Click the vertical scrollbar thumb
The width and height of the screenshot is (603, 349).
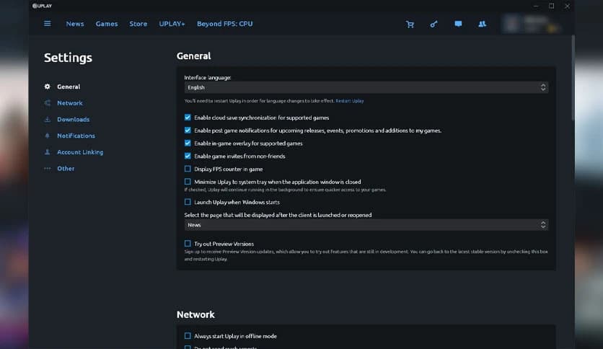tap(573, 79)
